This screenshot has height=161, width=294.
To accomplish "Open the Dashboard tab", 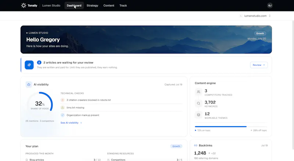I will (74, 6).
